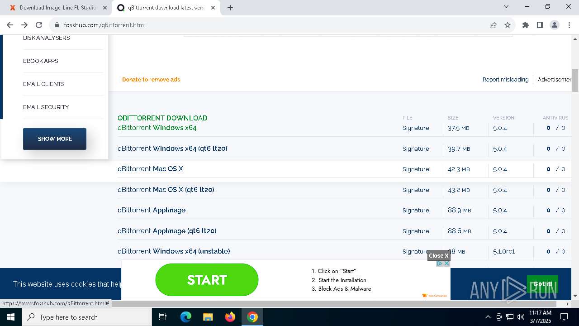Download qBittorrent Mac OS X
The width and height of the screenshot is (579, 326).
(150, 169)
